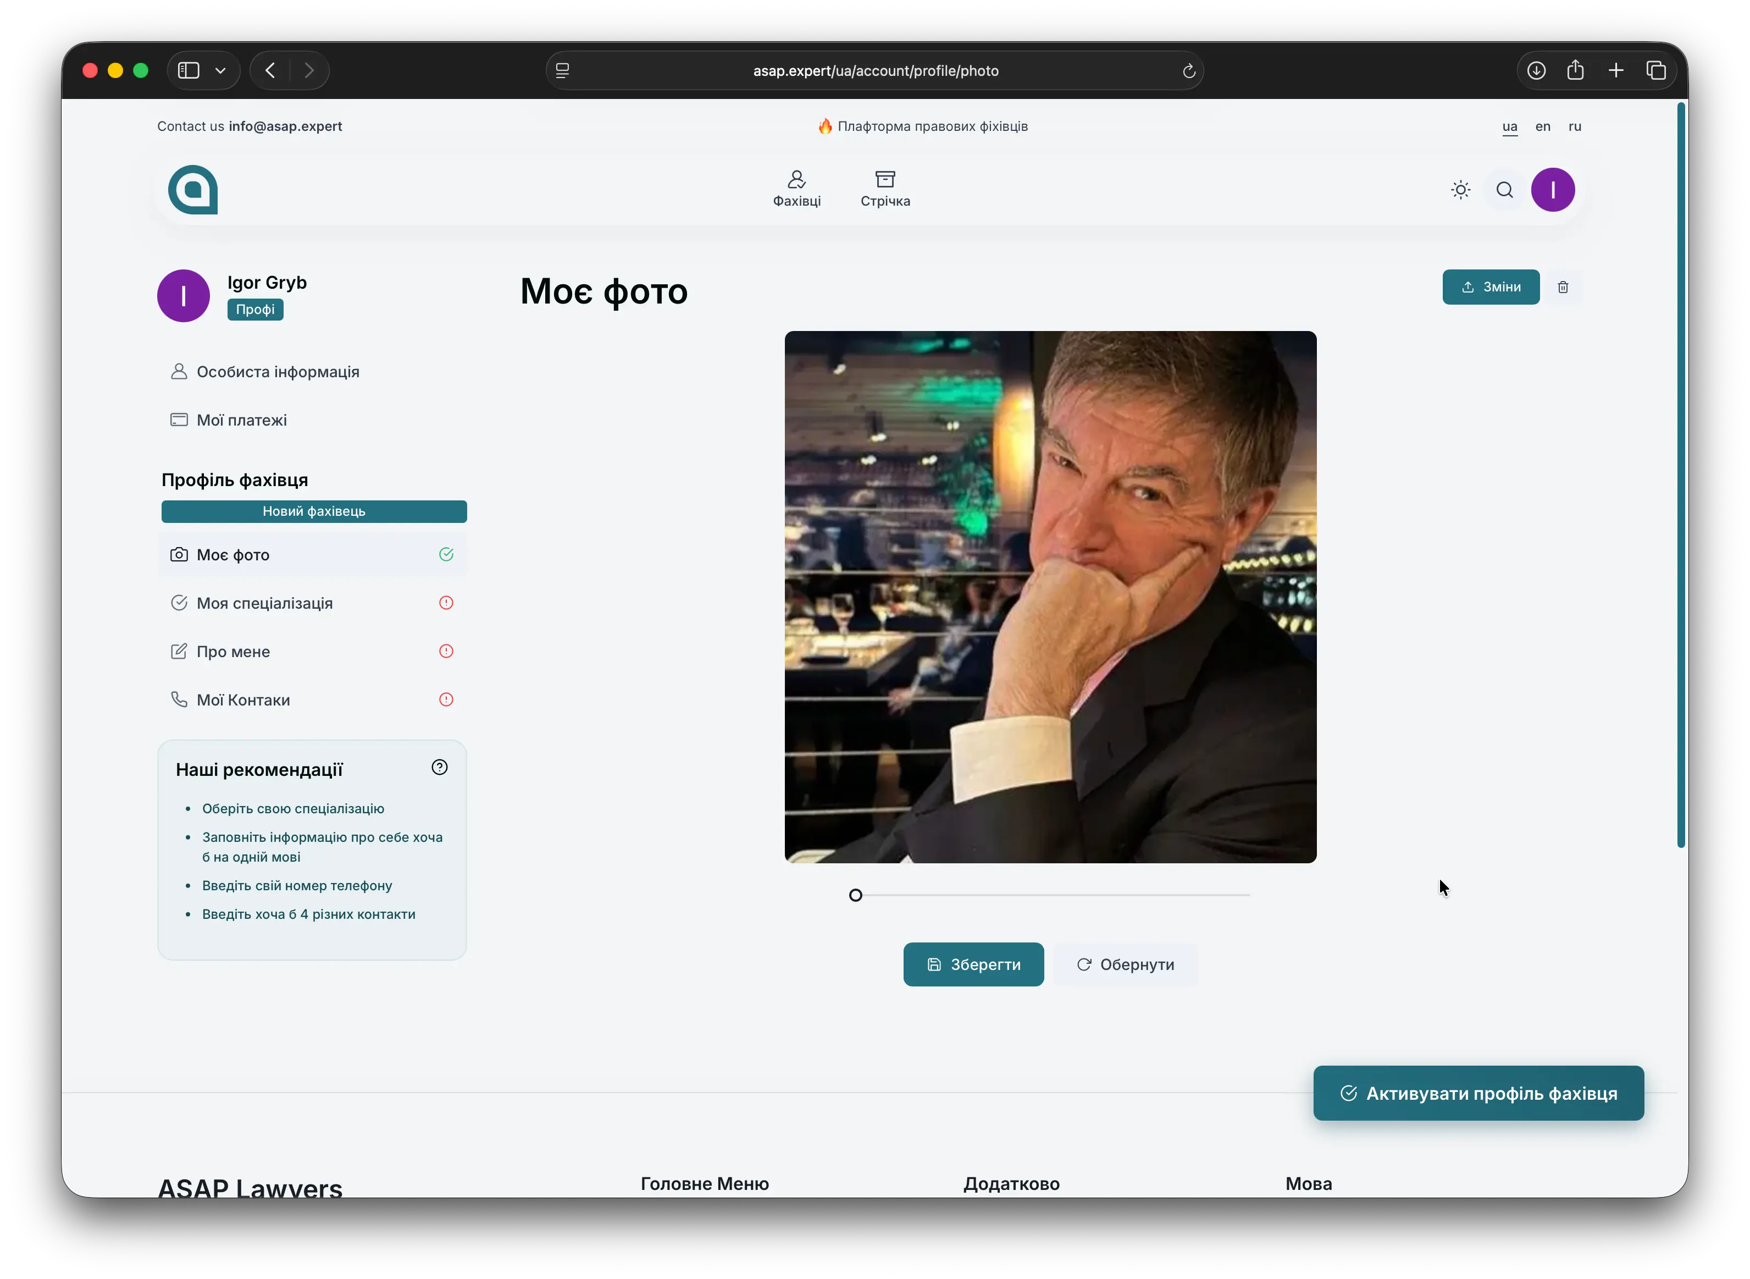Click the search magnifier icon
Screen dimensions: 1750x1279
point(1504,189)
